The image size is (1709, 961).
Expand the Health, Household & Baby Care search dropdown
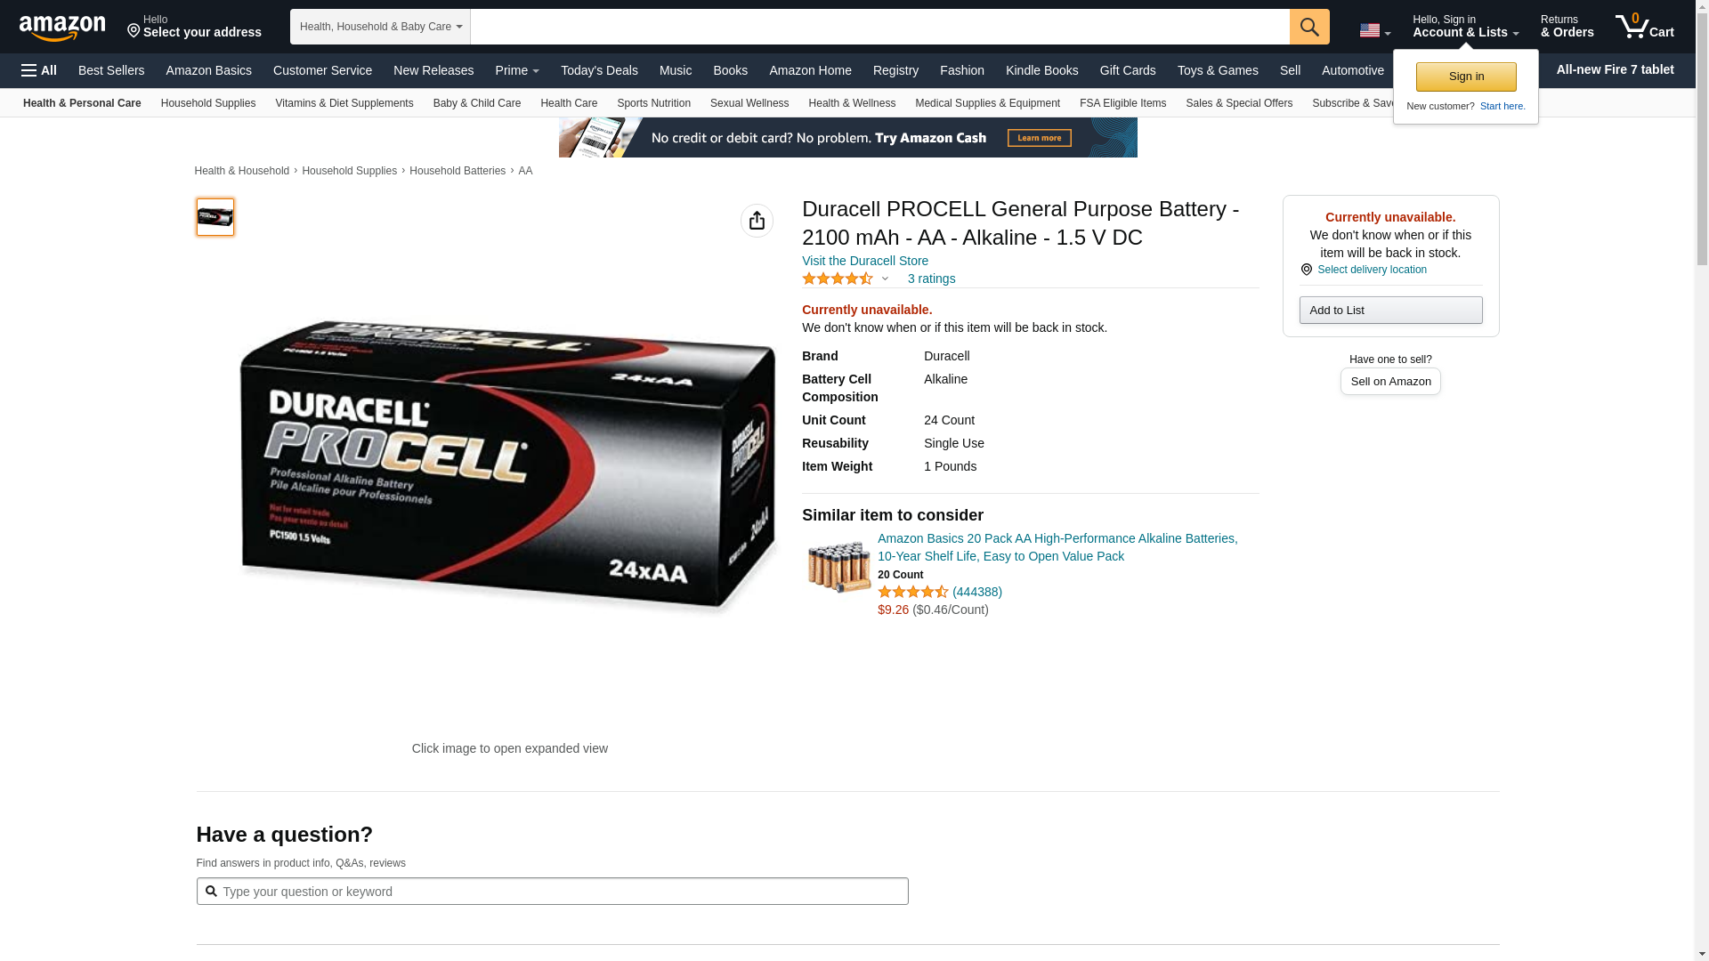pos(380,27)
